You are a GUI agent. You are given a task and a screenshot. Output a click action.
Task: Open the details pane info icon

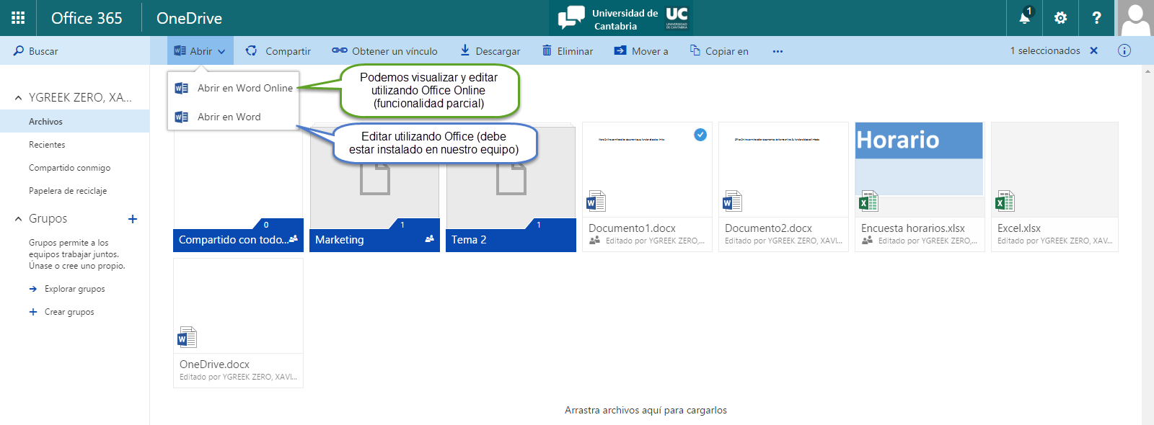[1124, 50]
